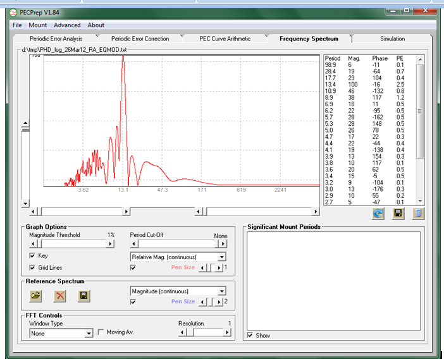Increase the red Pen Size with right arrow
The height and width of the screenshot is (359, 444).
click(x=219, y=267)
